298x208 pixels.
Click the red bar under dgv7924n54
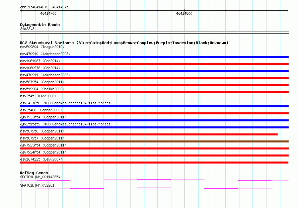click(154, 155)
